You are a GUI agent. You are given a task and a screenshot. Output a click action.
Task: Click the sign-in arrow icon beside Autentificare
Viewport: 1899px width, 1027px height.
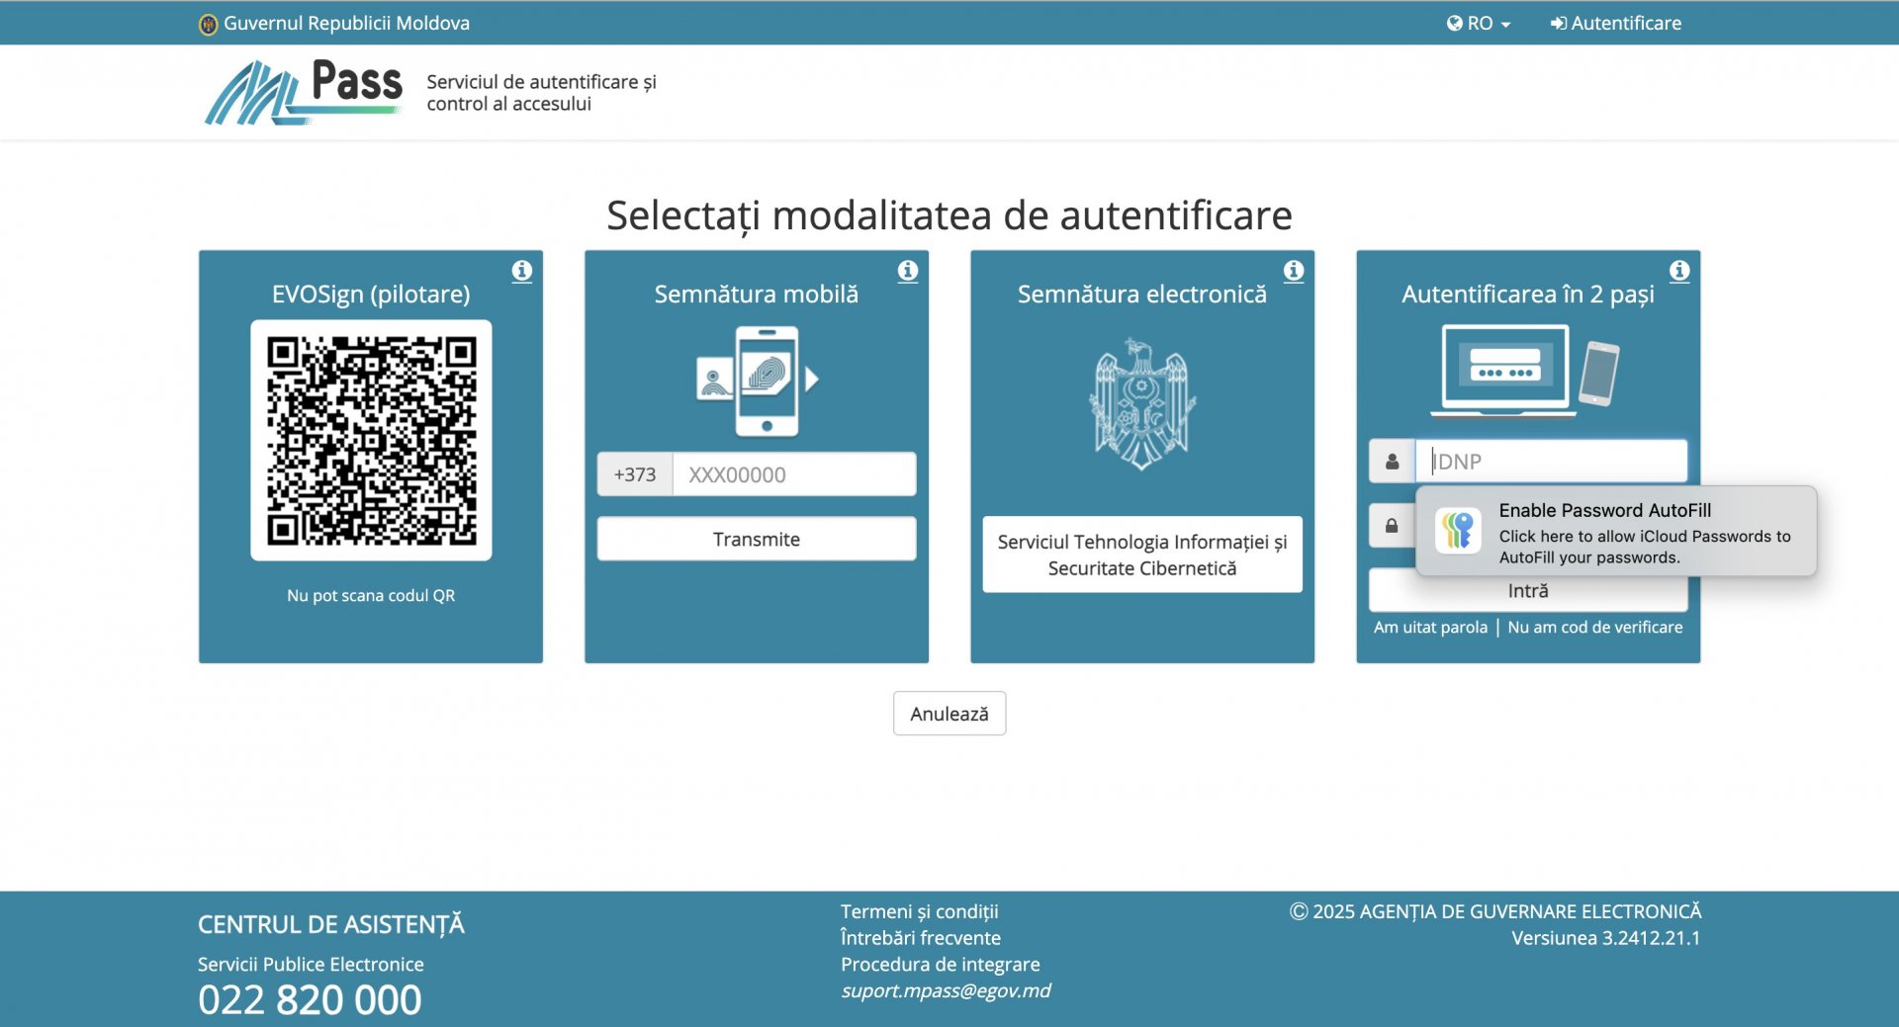coord(1559,24)
